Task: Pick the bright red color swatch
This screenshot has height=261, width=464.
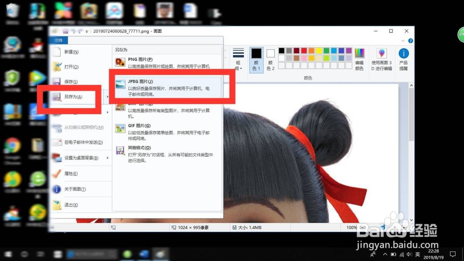Action: click(x=304, y=51)
